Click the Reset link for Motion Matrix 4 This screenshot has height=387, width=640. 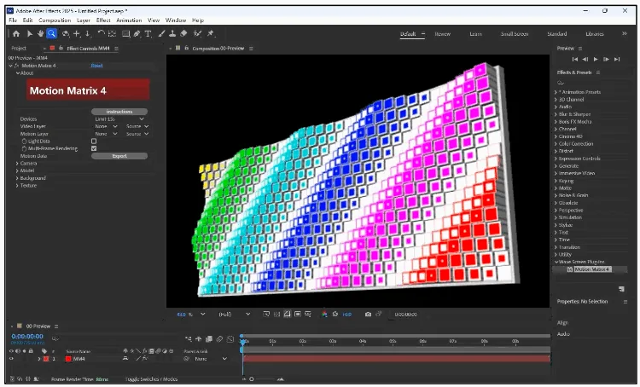pyautogui.click(x=96, y=66)
